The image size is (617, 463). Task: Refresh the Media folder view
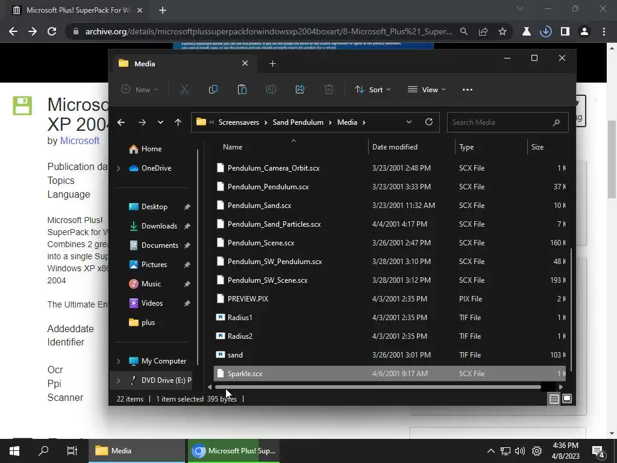click(429, 122)
